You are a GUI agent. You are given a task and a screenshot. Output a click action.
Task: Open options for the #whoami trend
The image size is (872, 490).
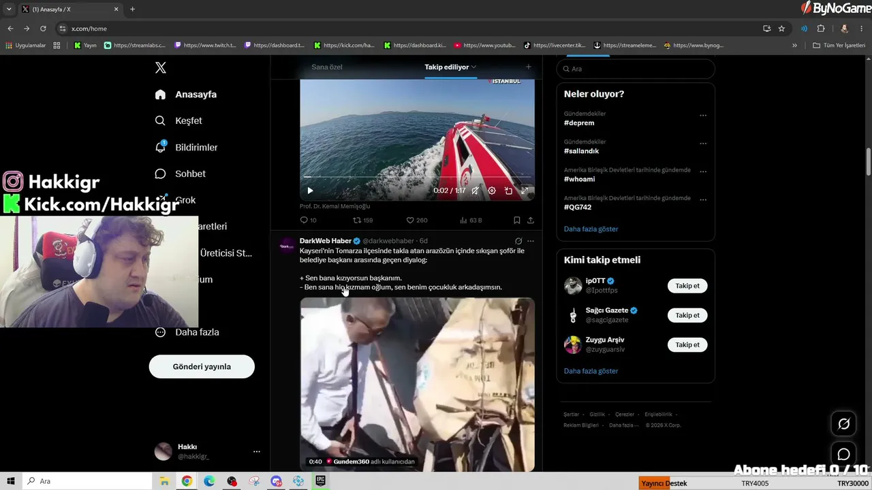703,171
